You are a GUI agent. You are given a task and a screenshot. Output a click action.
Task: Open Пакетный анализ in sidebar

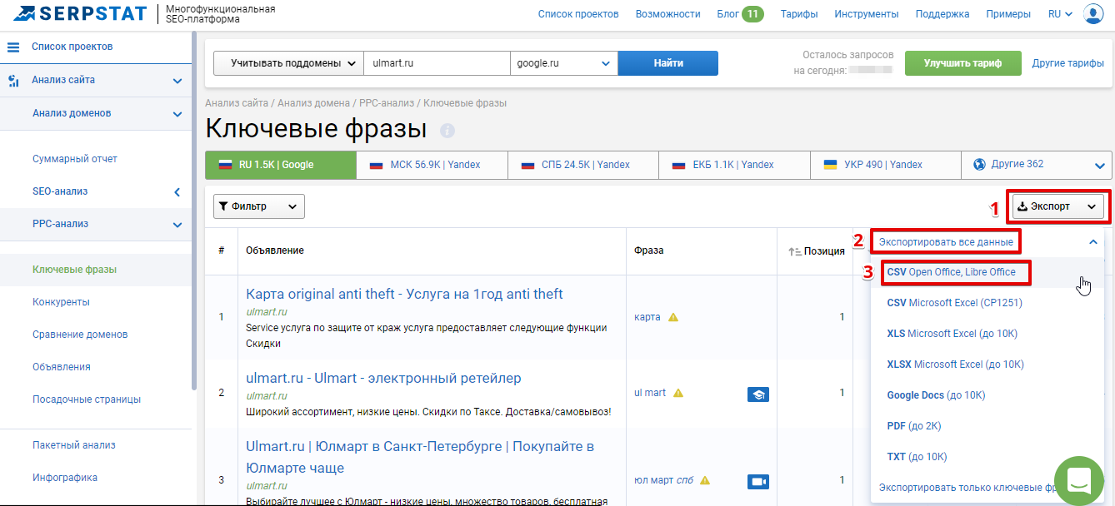pyautogui.click(x=73, y=445)
